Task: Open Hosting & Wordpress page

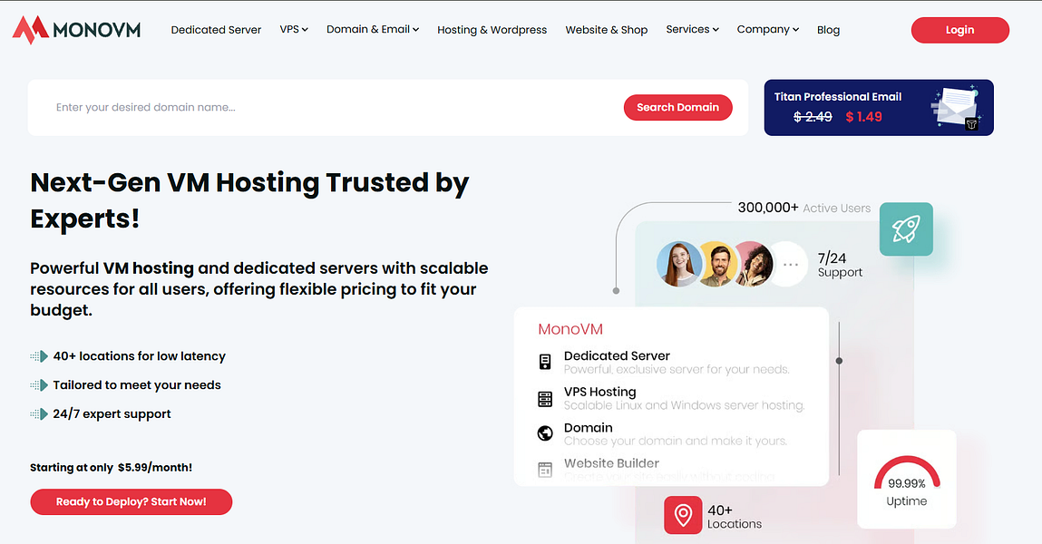Action: pos(492,30)
